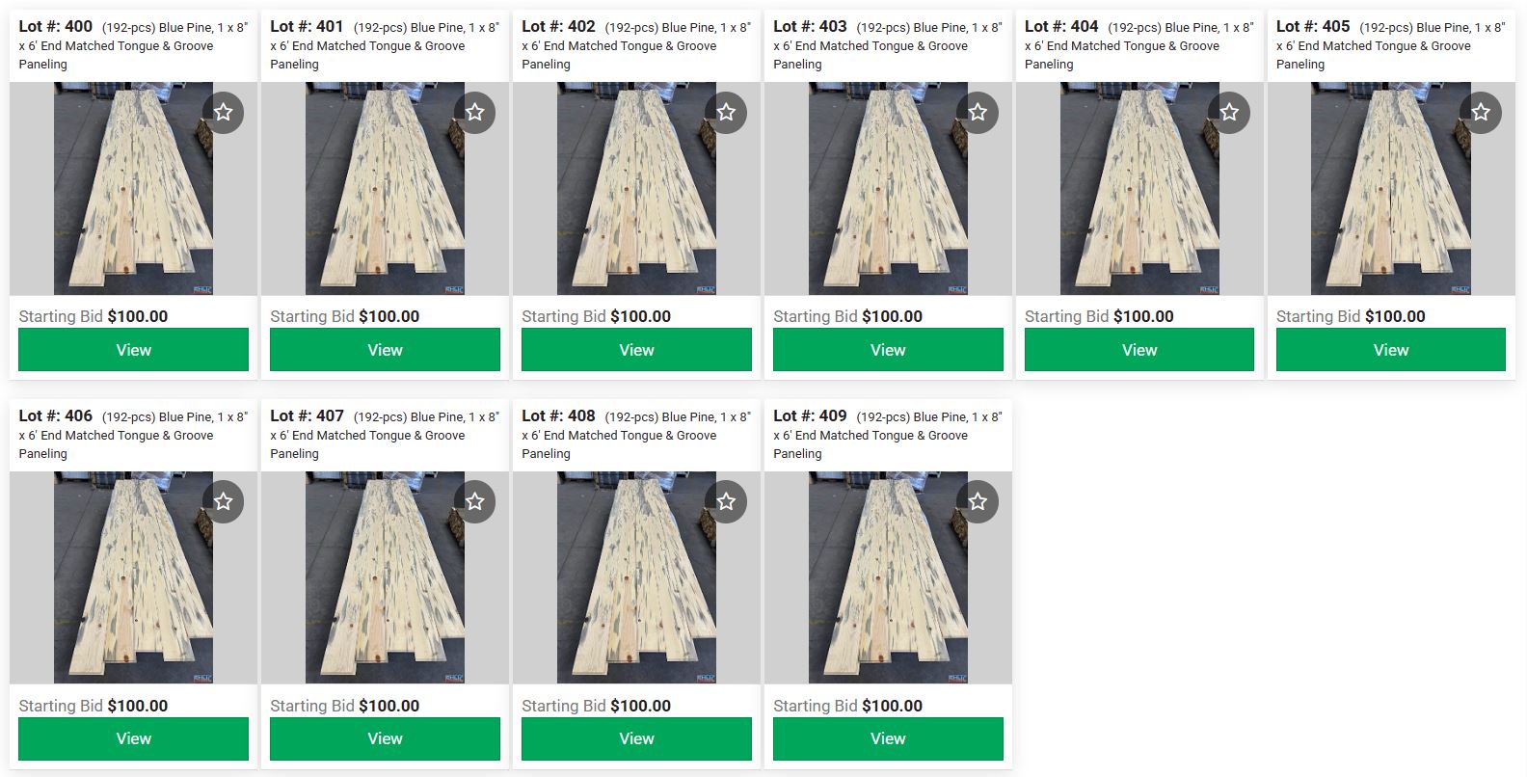
Task: Click the Lot 401 Blue Pine title
Action: (x=385, y=45)
